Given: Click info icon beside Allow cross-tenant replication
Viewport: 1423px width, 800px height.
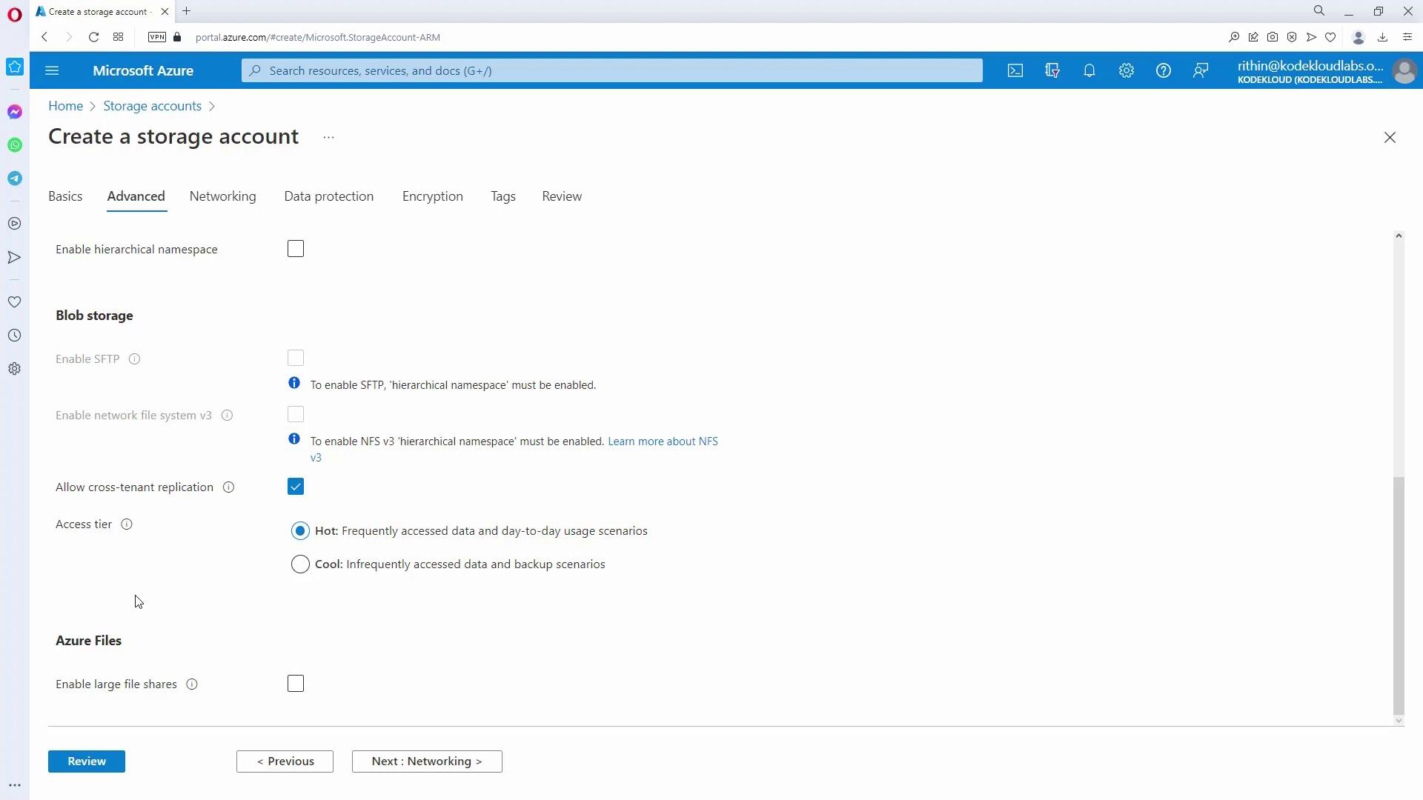Looking at the screenshot, I should (x=228, y=487).
